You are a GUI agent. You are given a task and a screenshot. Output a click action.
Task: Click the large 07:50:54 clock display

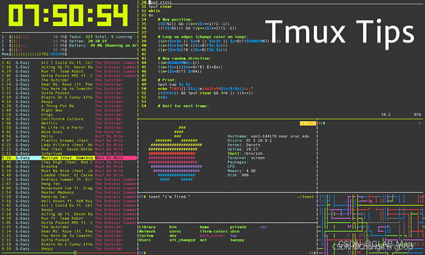[68, 15]
